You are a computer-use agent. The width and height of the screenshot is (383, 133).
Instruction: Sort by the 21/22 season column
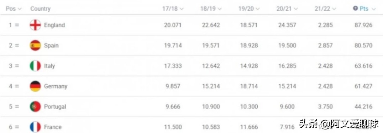pos(325,9)
